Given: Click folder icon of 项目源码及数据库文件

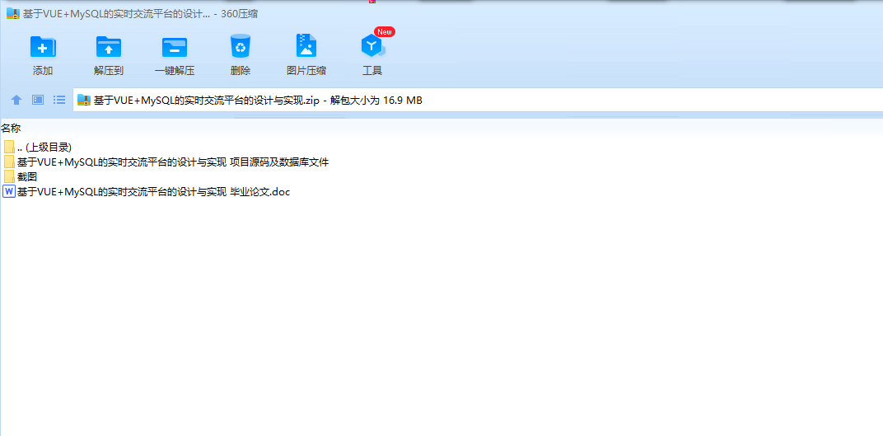Looking at the screenshot, I should pos(9,162).
